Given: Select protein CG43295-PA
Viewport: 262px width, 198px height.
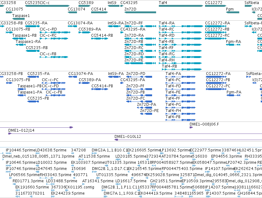Looking at the screenshot, I should pyautogui.click(x=122, y=83).
